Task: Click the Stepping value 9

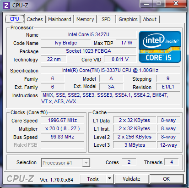Action: (168, 78)
